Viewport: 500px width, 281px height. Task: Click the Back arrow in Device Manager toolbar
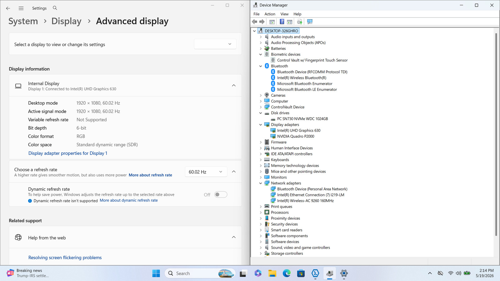254,22
